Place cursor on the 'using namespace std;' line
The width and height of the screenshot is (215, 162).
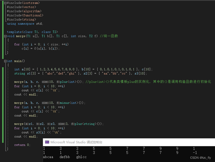[x=25, y=23]
